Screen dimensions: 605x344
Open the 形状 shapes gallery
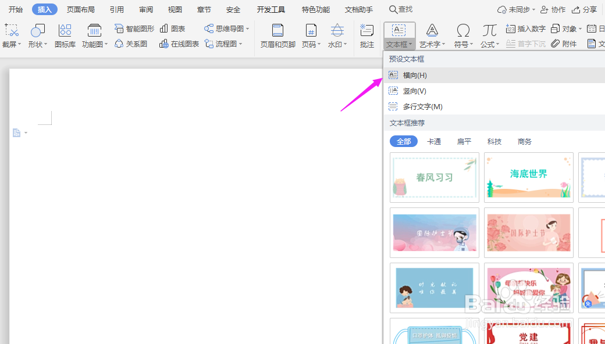pyautogui.click(x=37, y=35)
